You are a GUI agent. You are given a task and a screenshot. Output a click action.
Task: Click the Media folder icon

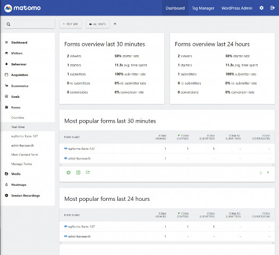(6, 174)
